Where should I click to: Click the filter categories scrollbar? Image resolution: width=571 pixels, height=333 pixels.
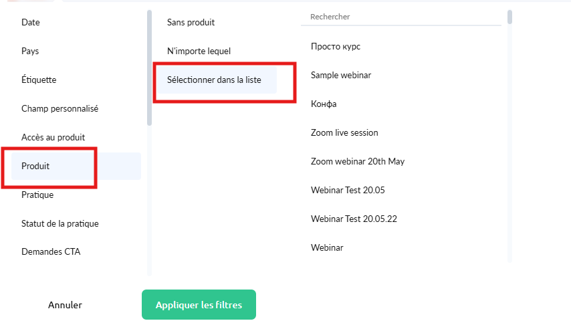pyautogui.click(x=149, y=67)
